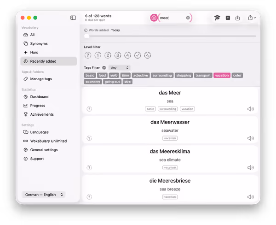276x225 pixels.
Task: Toggle the sidebar panel icon
Action: (x=73, y=18)
